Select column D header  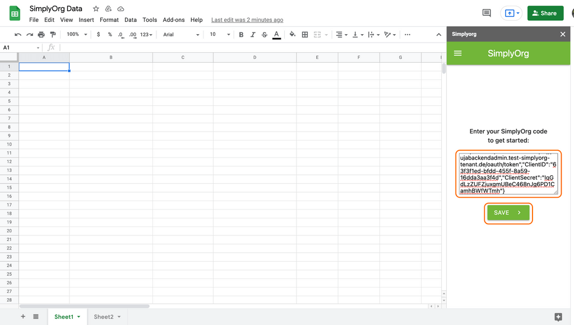click(255, 58)
